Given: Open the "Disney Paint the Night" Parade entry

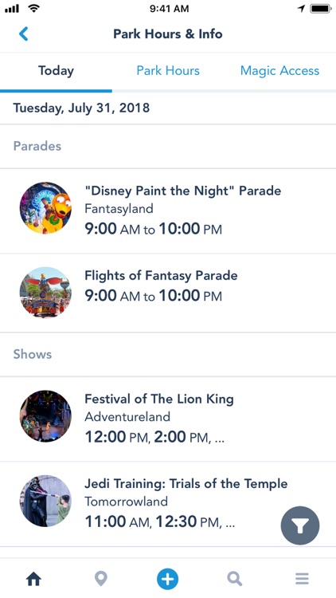Looking at the screenshot, I should (x=168, y=211).
